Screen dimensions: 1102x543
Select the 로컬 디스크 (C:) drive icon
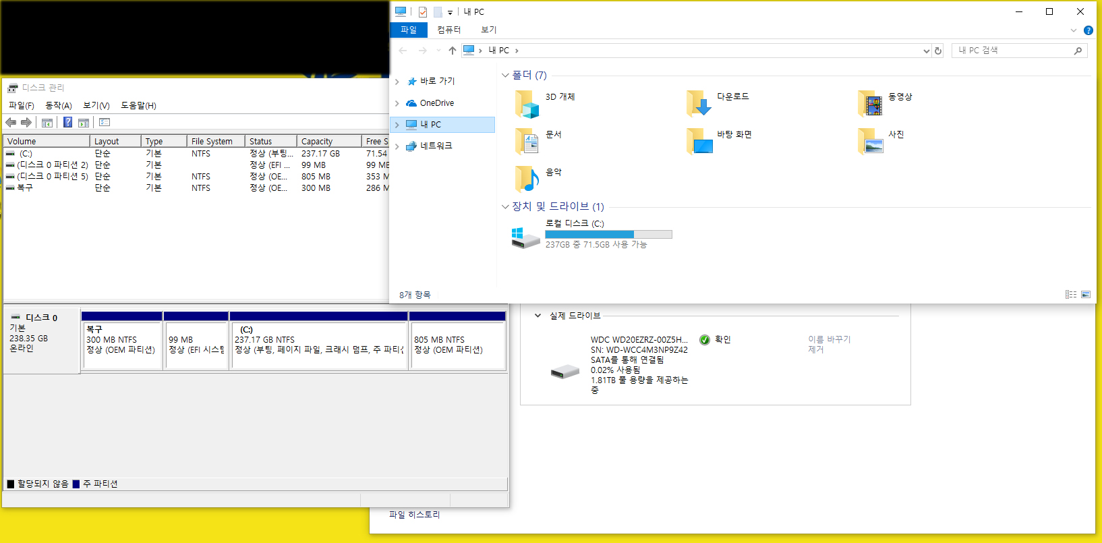pyautogui.click(x=526, y=237)
